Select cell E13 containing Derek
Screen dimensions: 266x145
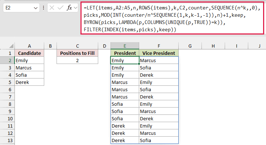(125, 140)
